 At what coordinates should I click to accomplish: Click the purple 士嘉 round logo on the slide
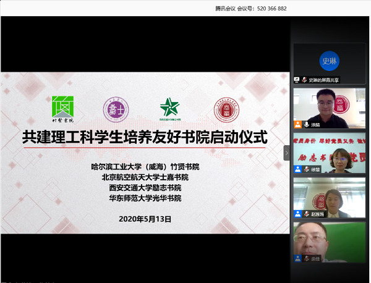point(116,109)
